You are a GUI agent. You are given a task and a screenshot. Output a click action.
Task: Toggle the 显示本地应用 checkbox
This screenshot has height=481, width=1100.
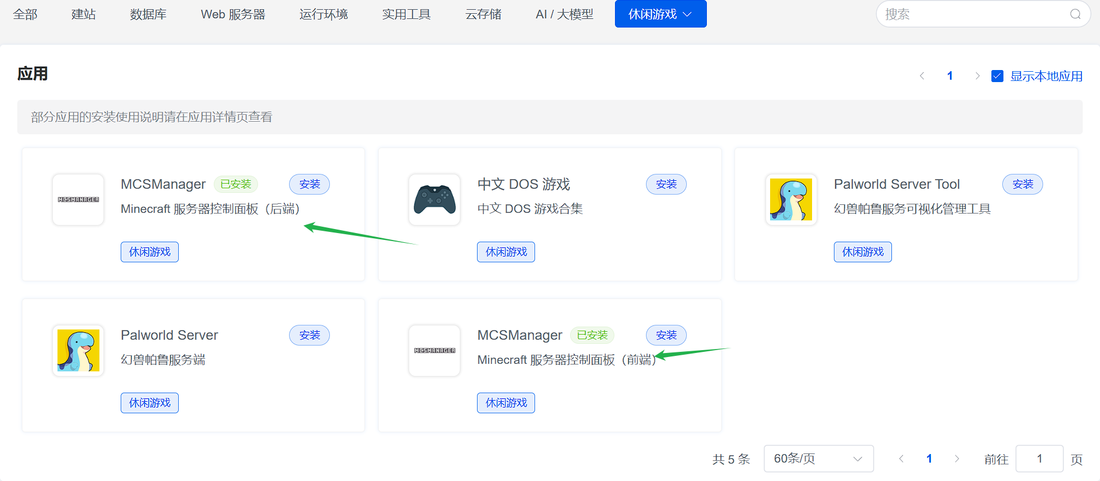click(998, 76)
